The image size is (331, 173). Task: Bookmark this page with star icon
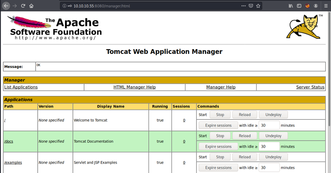click(258, 6)
